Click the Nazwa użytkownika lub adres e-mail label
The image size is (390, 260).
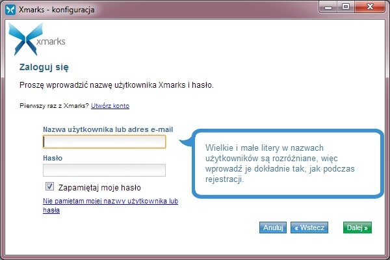(108, 129)
